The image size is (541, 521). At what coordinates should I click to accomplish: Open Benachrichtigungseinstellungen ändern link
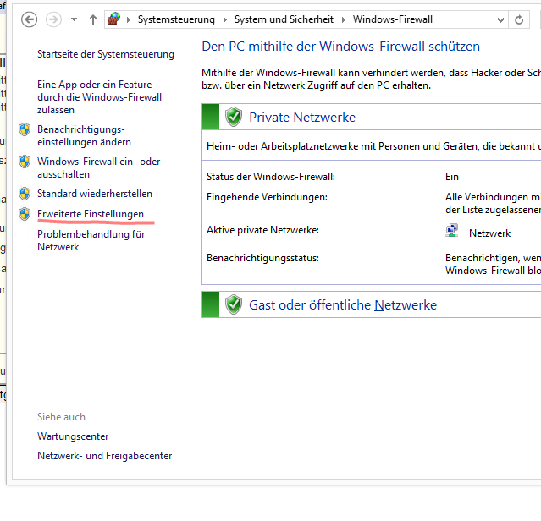coord(84,136)
